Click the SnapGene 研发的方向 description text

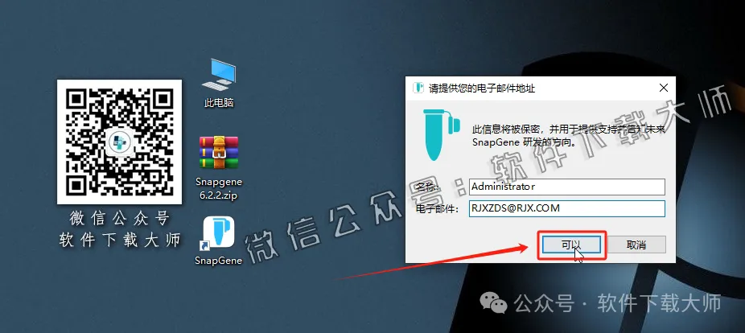(524, 142)
